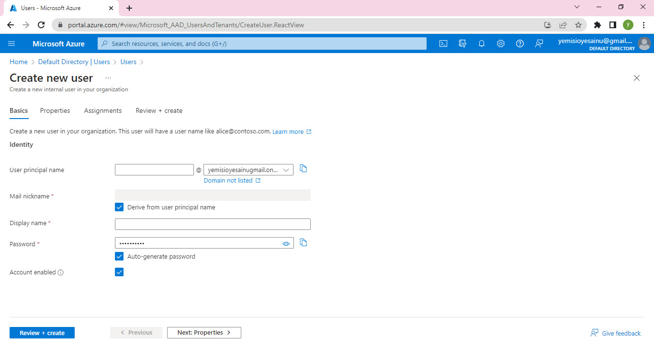Open the browser Extensions puzzle icon
Viewport: 654px width, 348px height.
pyautogui.click(x=597, y=25)
